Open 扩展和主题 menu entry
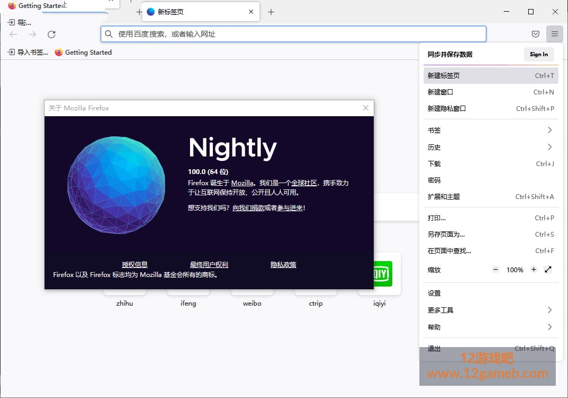Screen dimensions: 568x398 (x=490, y=197)
